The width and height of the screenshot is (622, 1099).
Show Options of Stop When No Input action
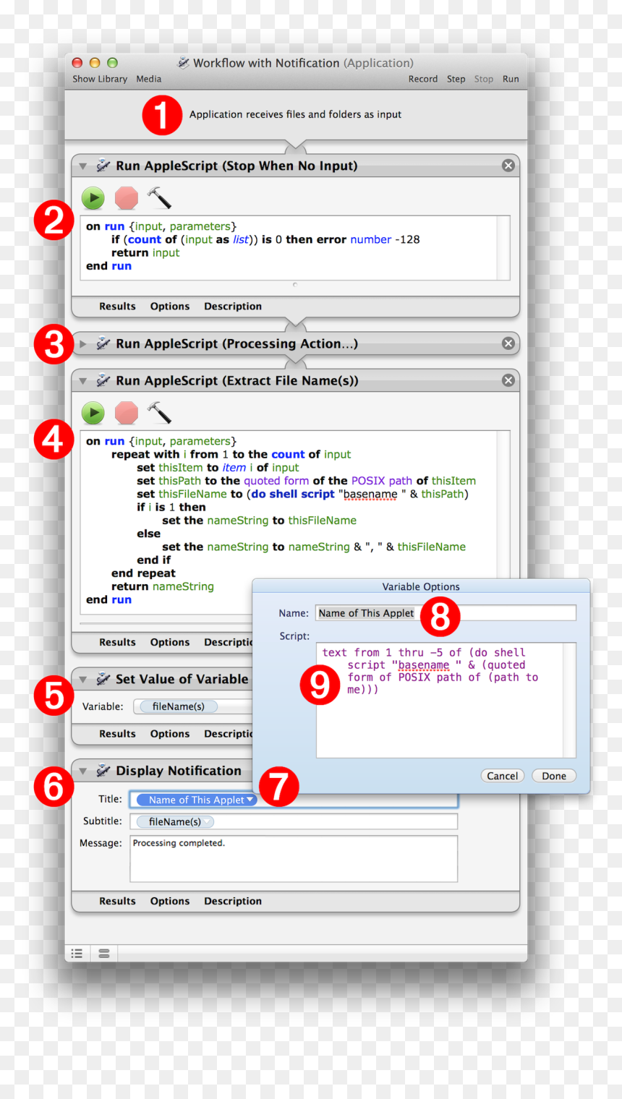coord(170,307)
